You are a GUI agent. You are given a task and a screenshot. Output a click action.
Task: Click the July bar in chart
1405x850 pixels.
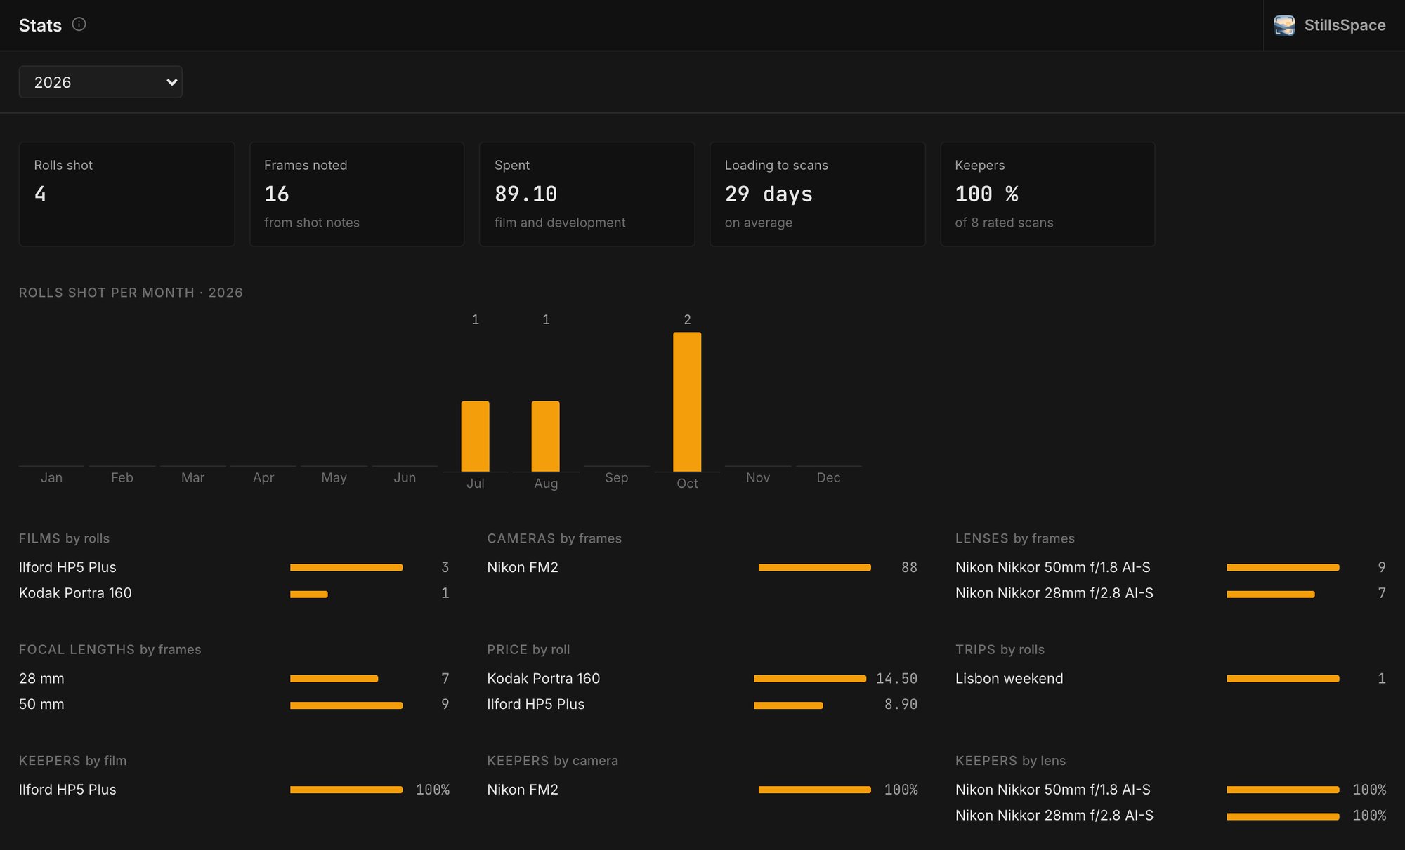(476, 436)
